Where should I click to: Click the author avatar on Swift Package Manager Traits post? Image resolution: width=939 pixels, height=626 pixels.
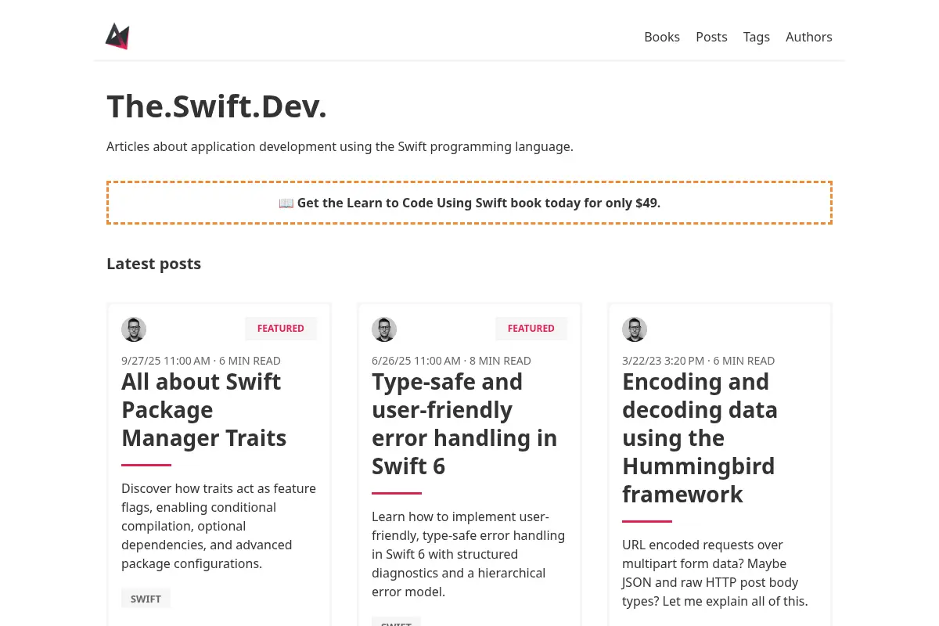tap(134, 329)
